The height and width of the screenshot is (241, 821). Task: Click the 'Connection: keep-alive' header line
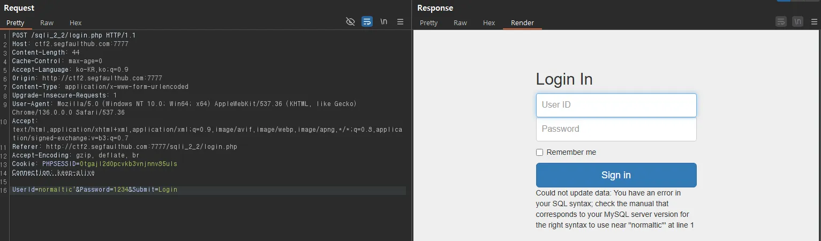(54, 172)
